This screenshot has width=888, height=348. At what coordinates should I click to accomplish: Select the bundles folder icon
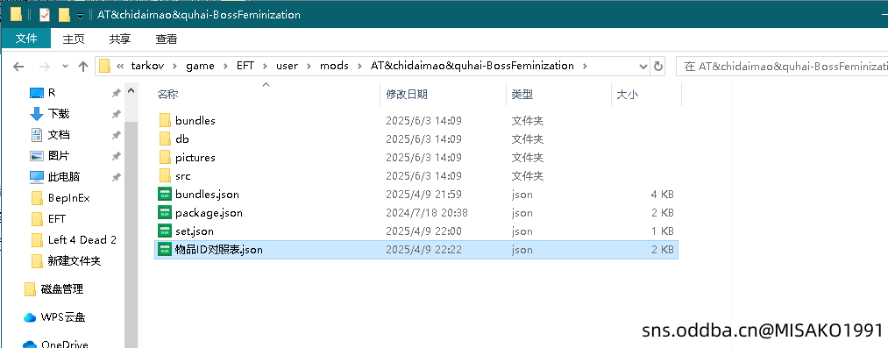coord(165,120)
